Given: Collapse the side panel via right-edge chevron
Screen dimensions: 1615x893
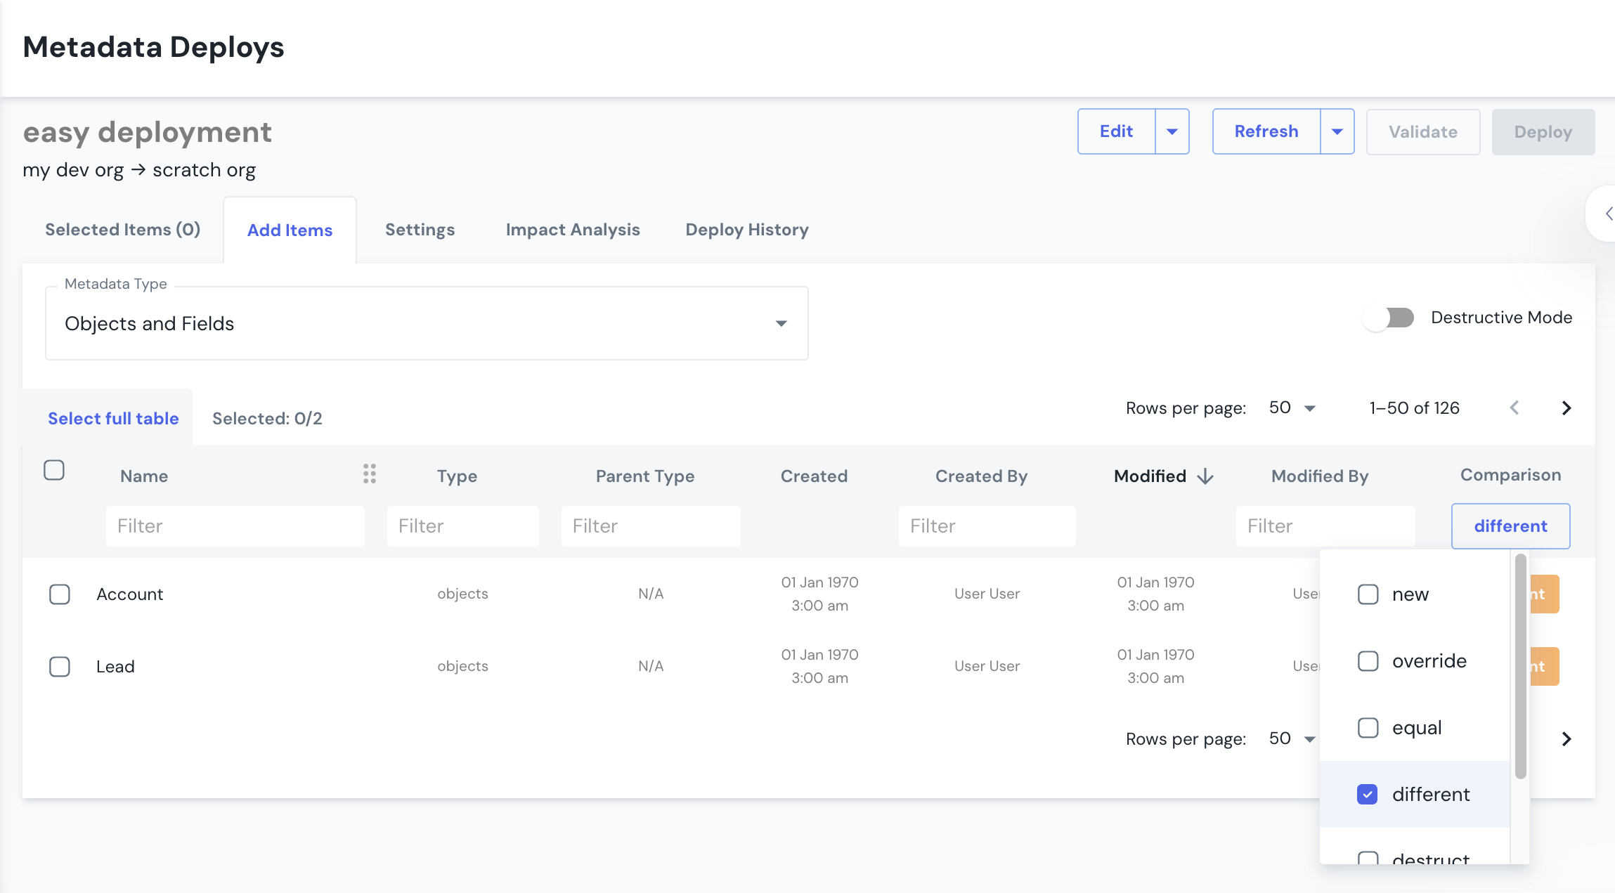Looking at the screenshot, I should pos(1607,215).
